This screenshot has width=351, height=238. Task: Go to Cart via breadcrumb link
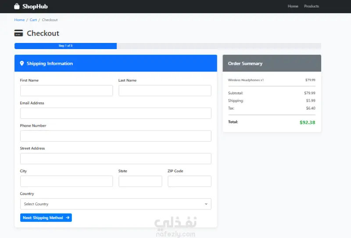[x=33, y=20]
